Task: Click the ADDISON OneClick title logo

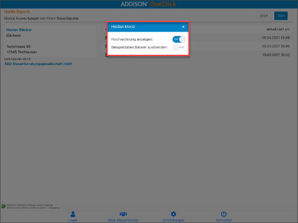Action: click(x=148, y=4)
